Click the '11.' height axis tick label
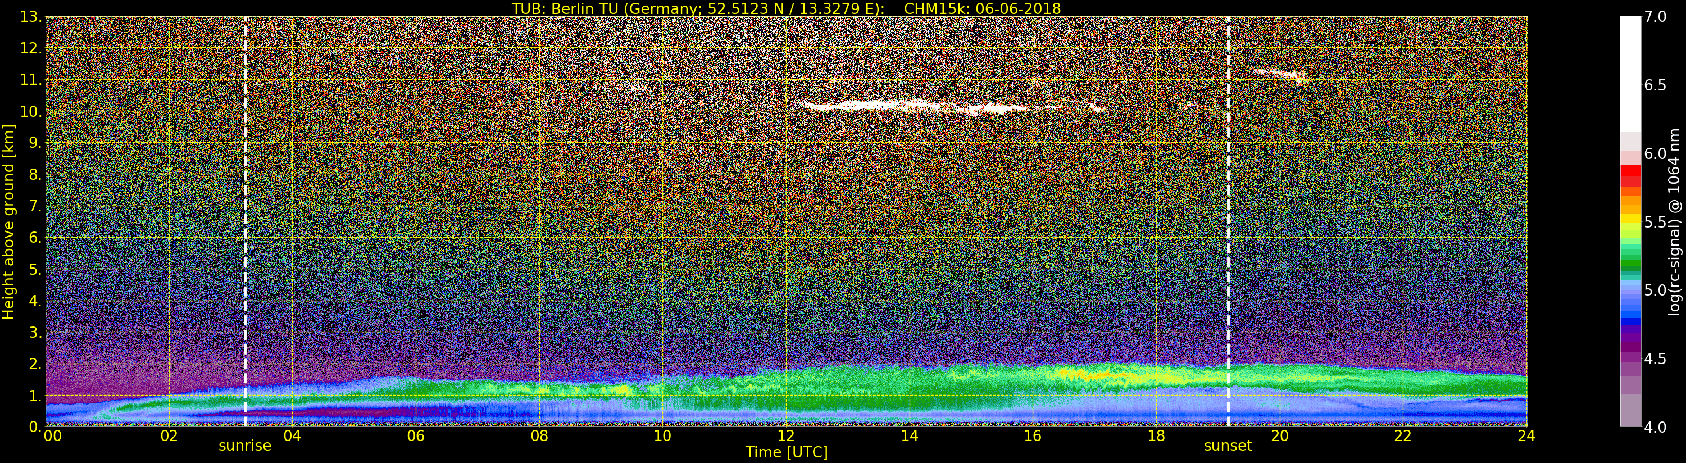1686x463 pixels. pyautogui.click(x=31, y=80)
